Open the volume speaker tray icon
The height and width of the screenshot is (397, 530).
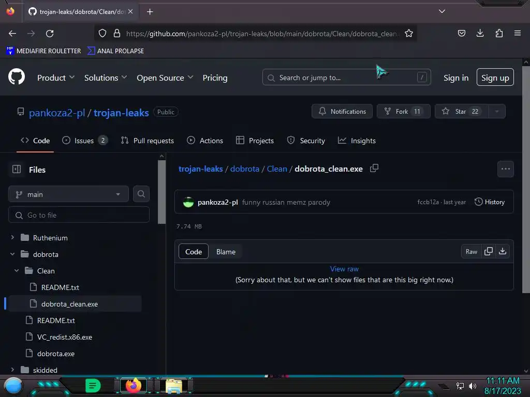pyautogui.click(x=473, y=386)
